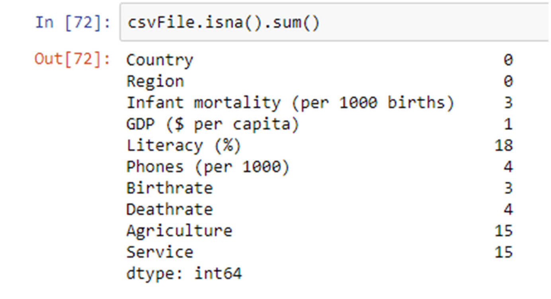Image resolution: width=551 pixels, height=299 pixels.
Task: Click the Agriculture row label
Action: point(179,231)
